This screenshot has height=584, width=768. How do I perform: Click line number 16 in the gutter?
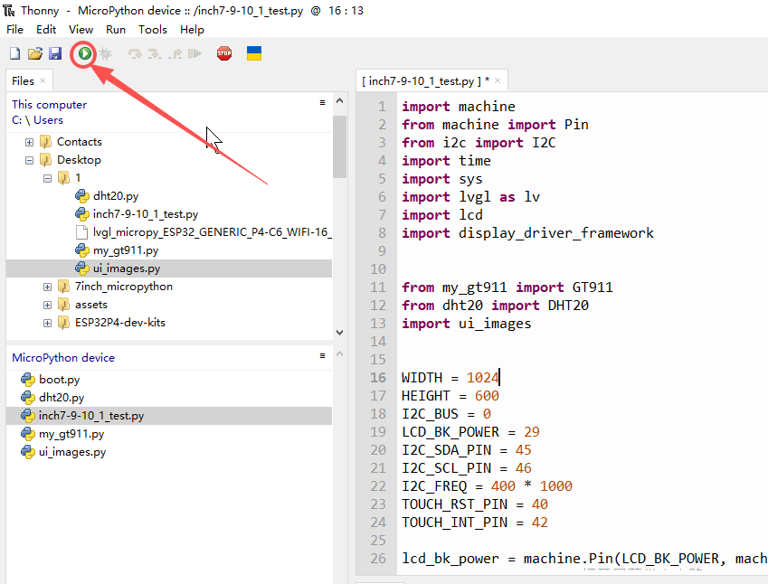click(378, 378)
